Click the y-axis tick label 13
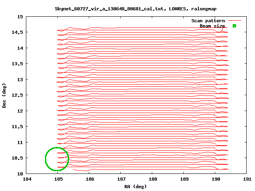The height and width of the screenshot is (191, 255). click(20, 80)
